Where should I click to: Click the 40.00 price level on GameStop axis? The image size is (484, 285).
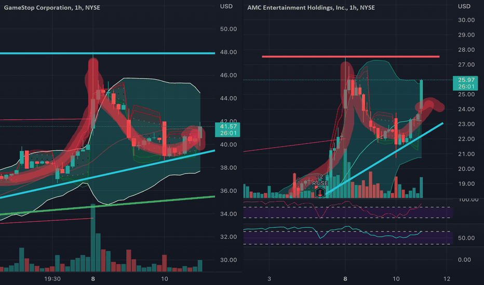point(228,145)
